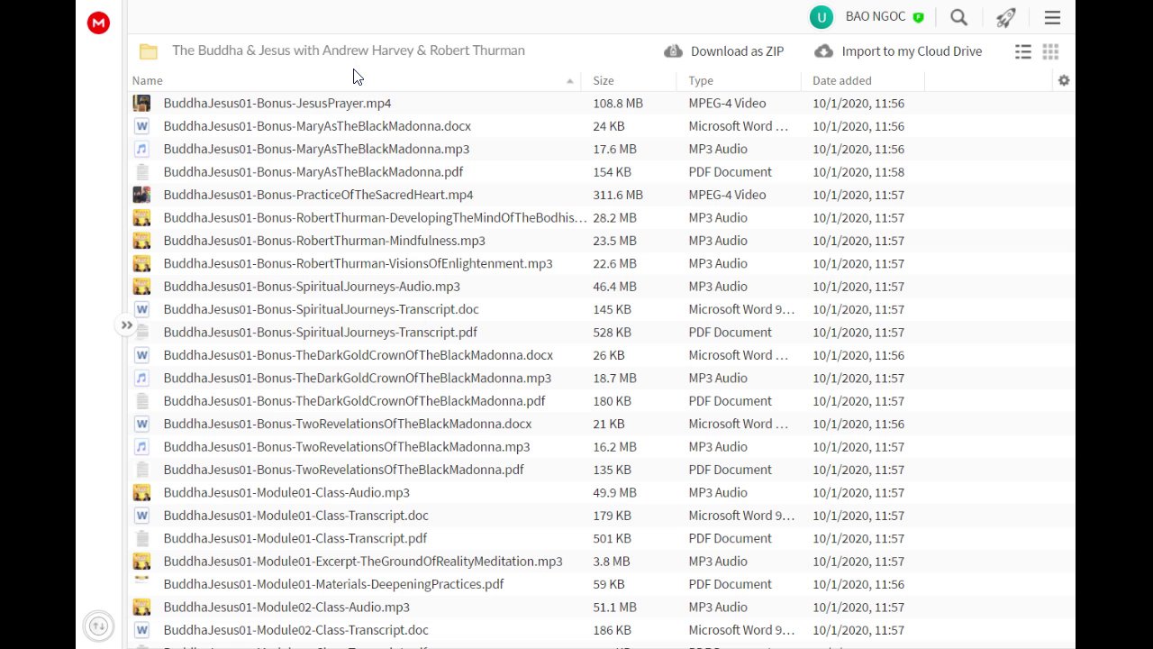Click icon of SpiritualJourneys-Audio.mp3
Image resolution: width=1153 pixels, height=649 pixels.
[x=141, y=287]
